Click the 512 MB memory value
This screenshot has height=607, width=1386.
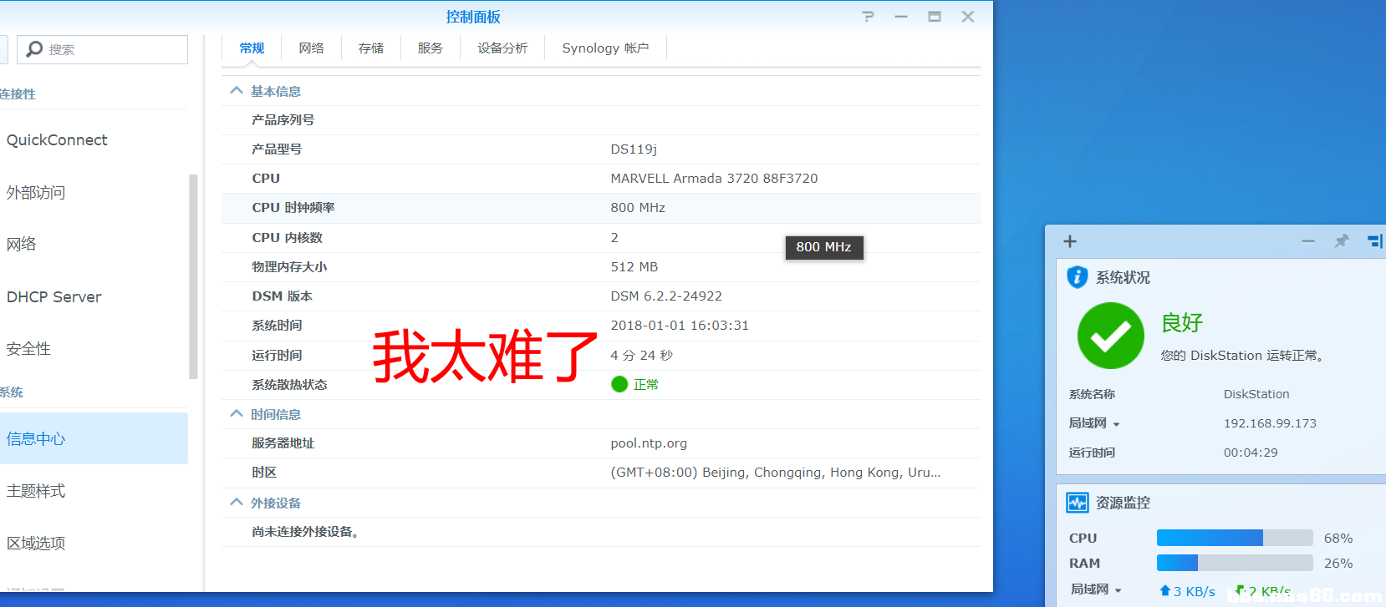point(634,267)
